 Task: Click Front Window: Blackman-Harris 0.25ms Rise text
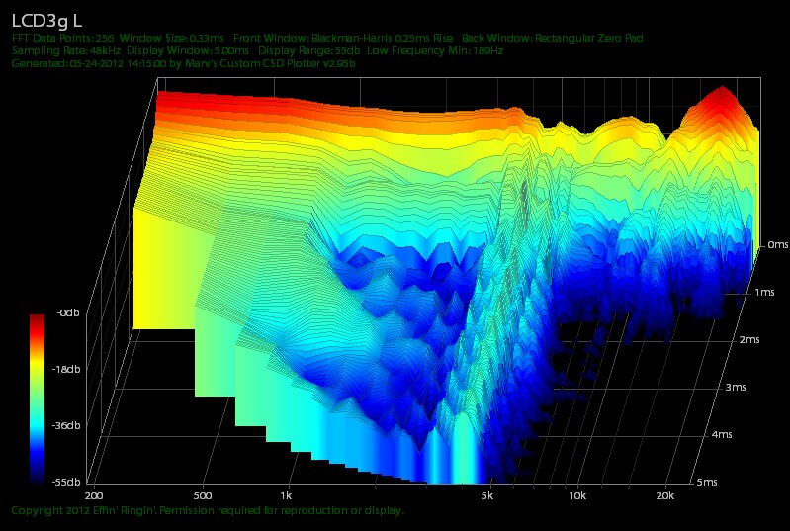[x=343, y=38]
